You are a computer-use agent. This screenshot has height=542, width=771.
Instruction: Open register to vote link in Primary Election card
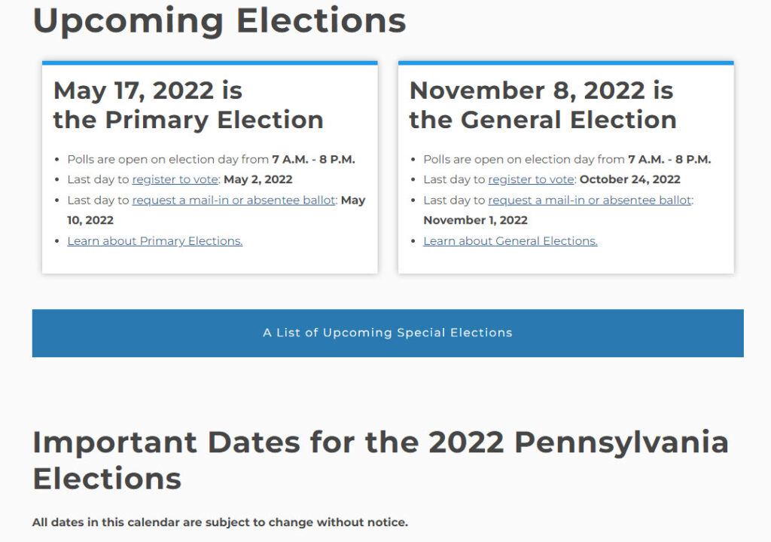click(x=175, y=179)
